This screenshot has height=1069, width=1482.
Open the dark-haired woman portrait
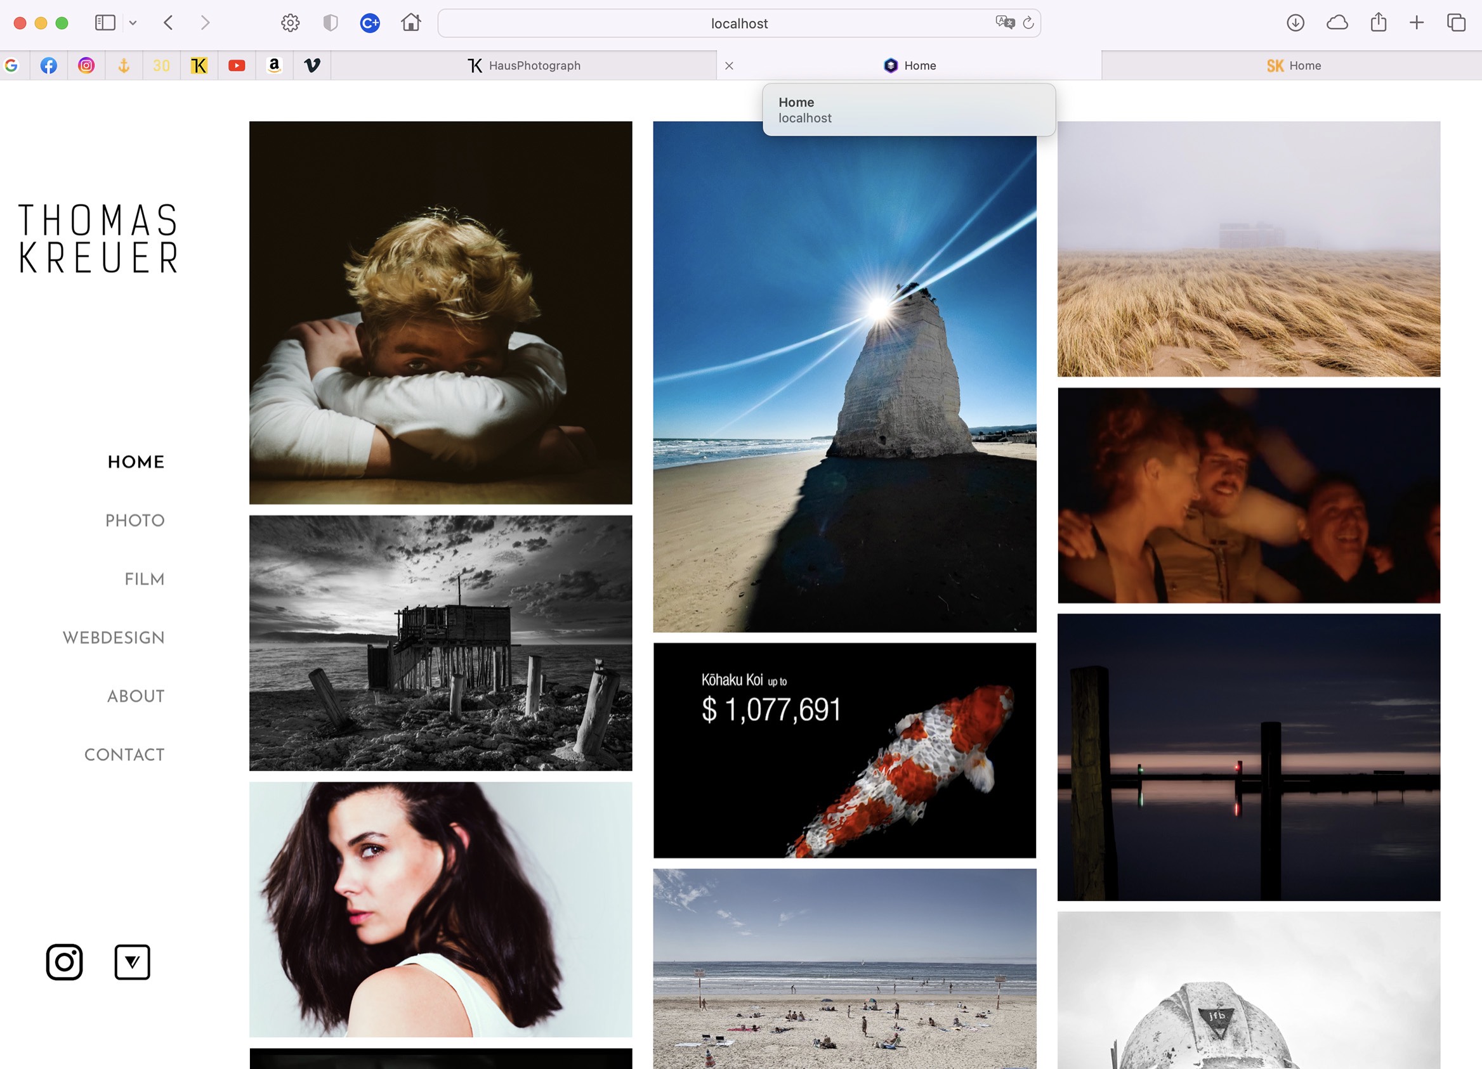tap(440, 910)
